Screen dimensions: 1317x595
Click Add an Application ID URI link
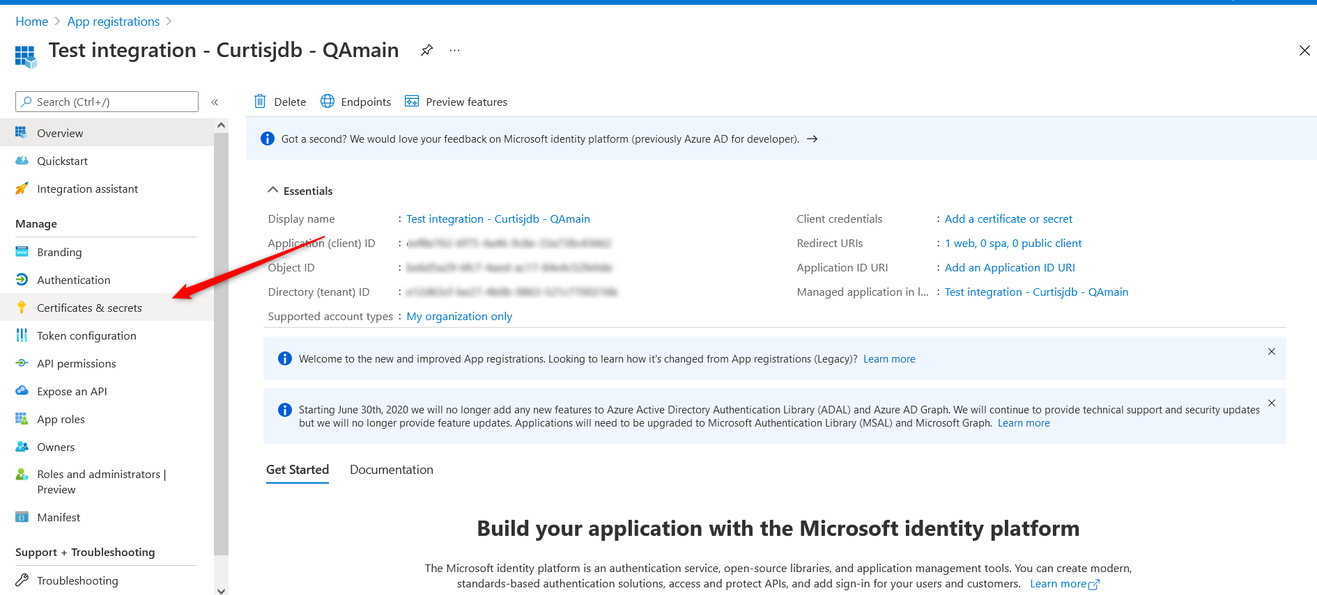(x=1010, y=267)
